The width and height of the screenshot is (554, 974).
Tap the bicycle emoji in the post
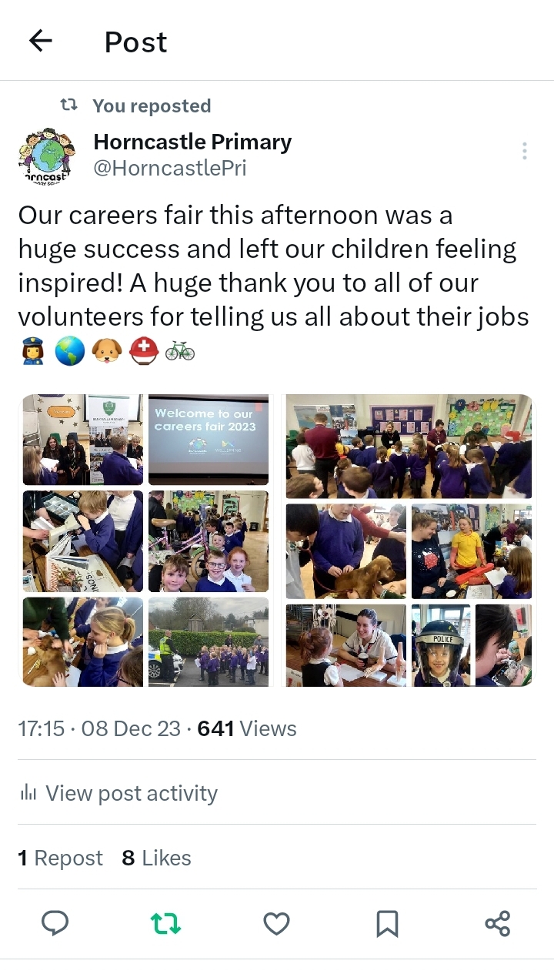click(x=179, y=352)
